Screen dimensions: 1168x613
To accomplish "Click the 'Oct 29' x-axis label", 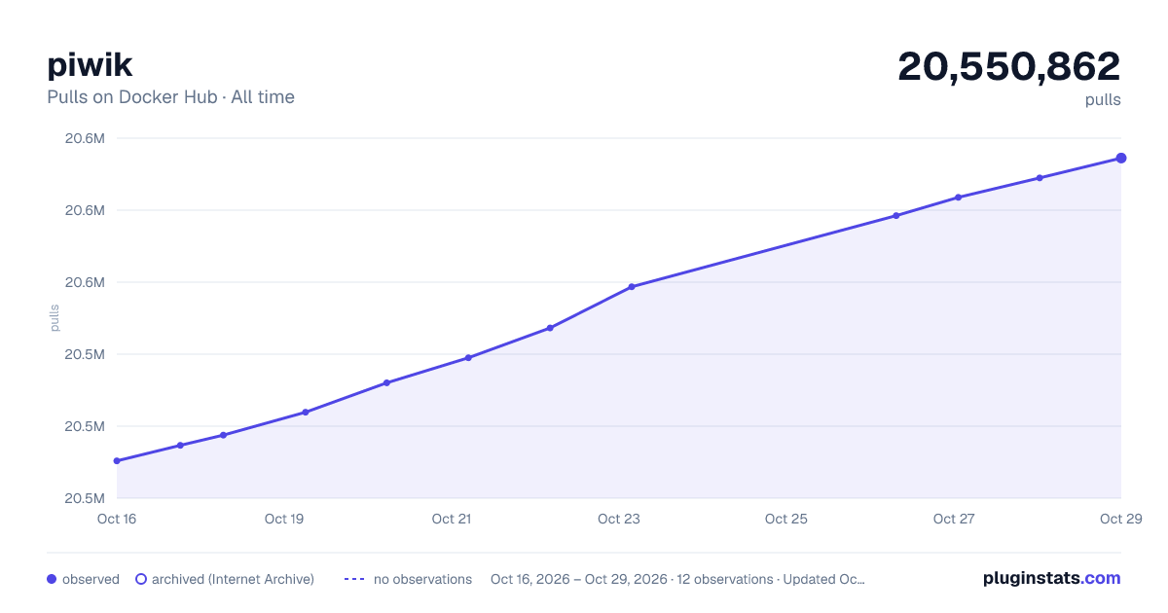I will click(1119, 519).
